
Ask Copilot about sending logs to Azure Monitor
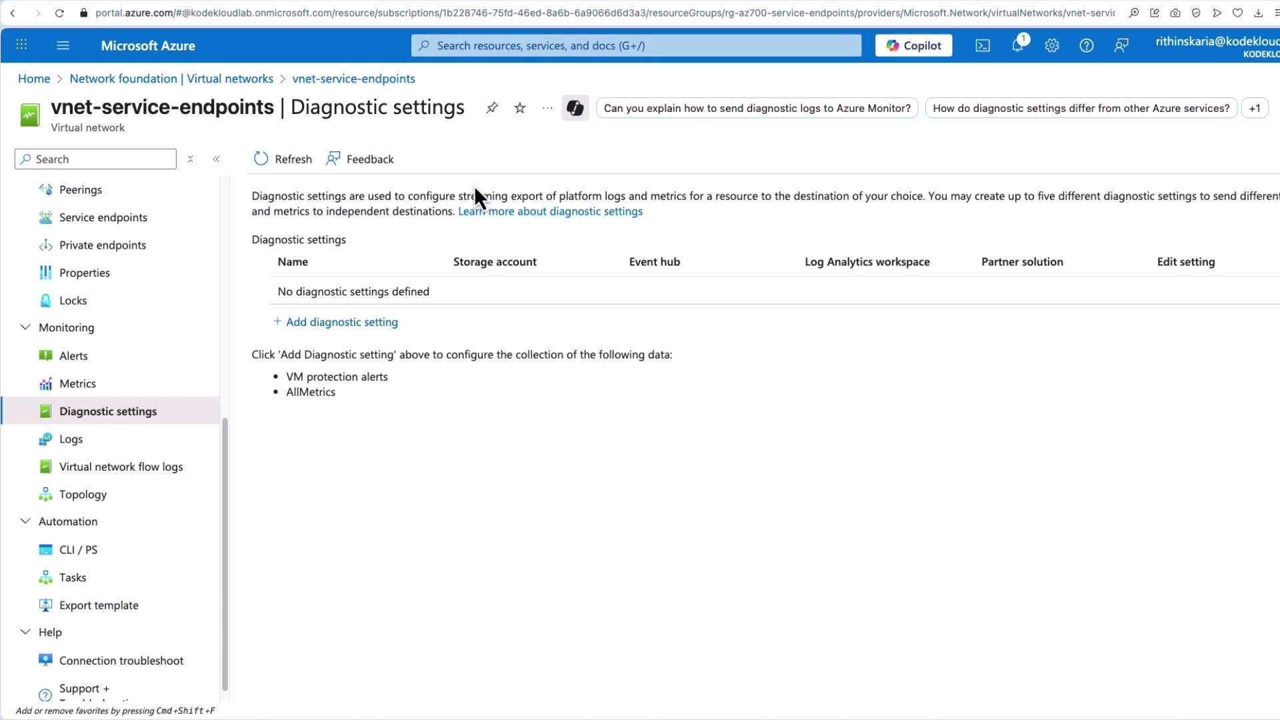click(x=757, y=108)
